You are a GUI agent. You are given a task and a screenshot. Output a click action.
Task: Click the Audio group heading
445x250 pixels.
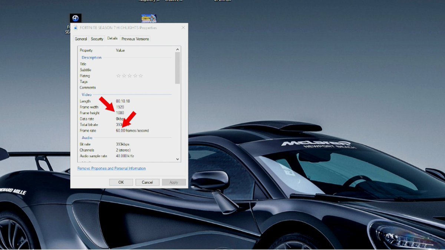(x=87, y=138)
